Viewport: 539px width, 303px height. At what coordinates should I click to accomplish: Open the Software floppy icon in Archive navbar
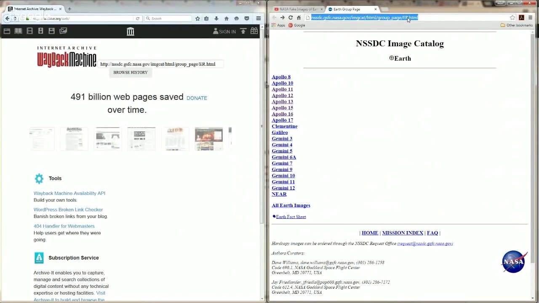click(51, 31)
